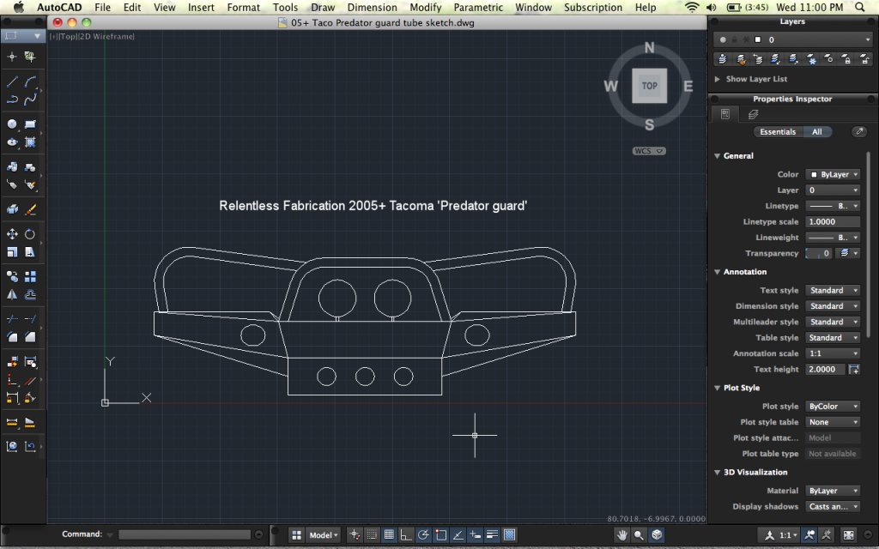
Task: Select the Offset tool
Action: click(30, 294)
